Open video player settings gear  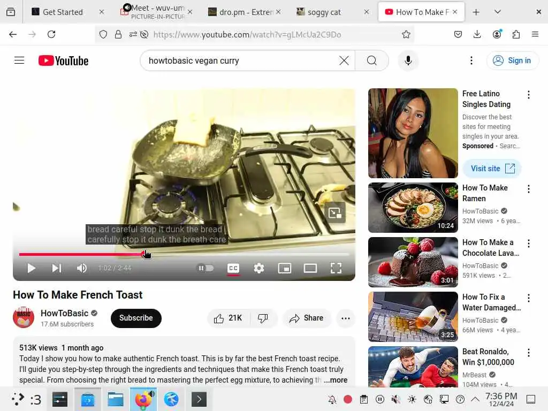point(258,268)
